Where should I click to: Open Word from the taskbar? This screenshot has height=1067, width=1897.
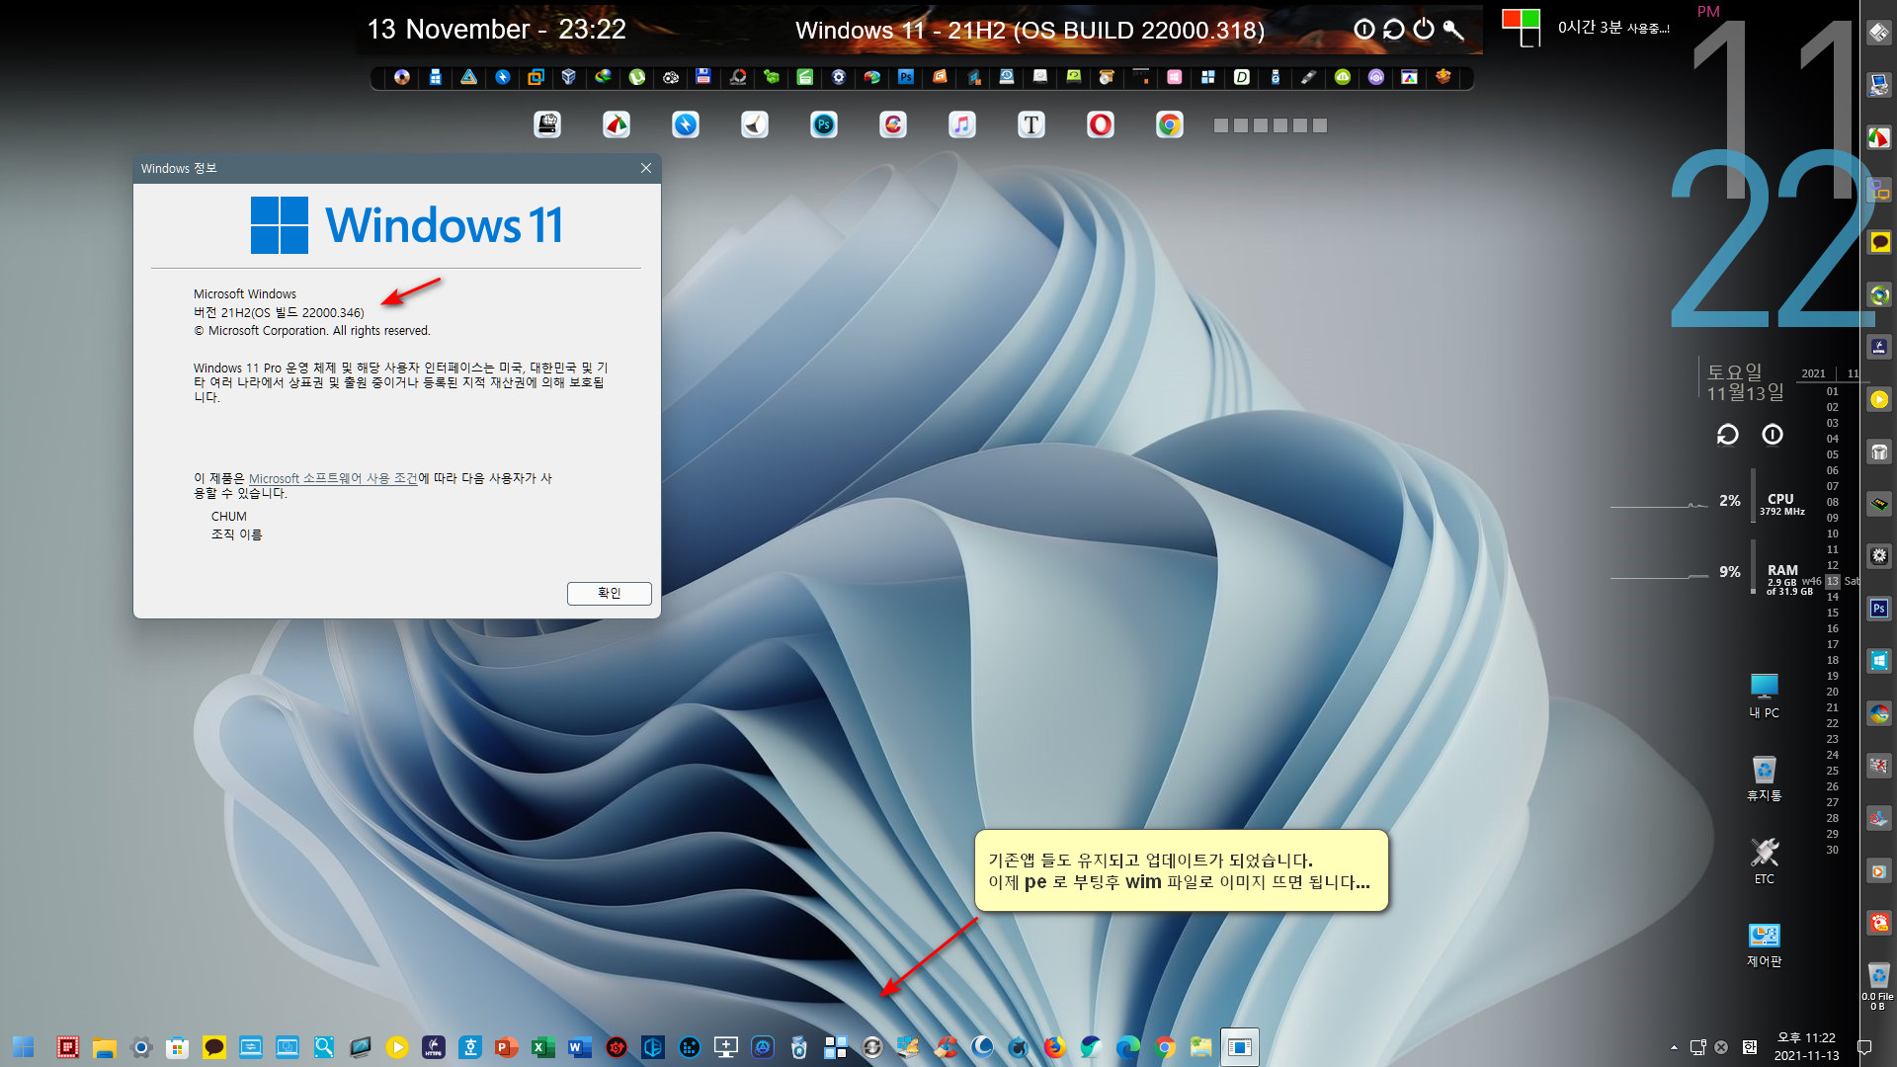(580, 1047)
